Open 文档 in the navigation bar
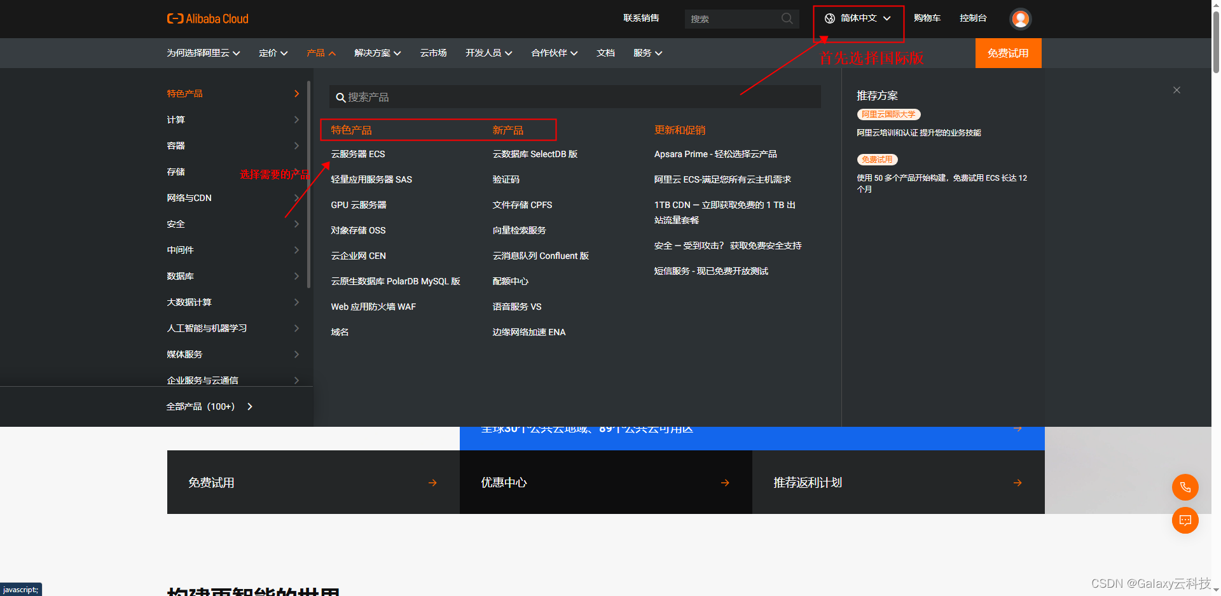 pyautogui.click(x=605, y=53)
